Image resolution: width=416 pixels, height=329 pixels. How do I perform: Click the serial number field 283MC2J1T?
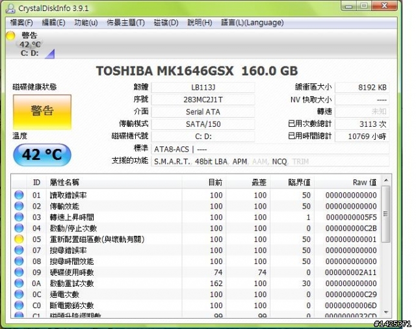pos(203,99)
